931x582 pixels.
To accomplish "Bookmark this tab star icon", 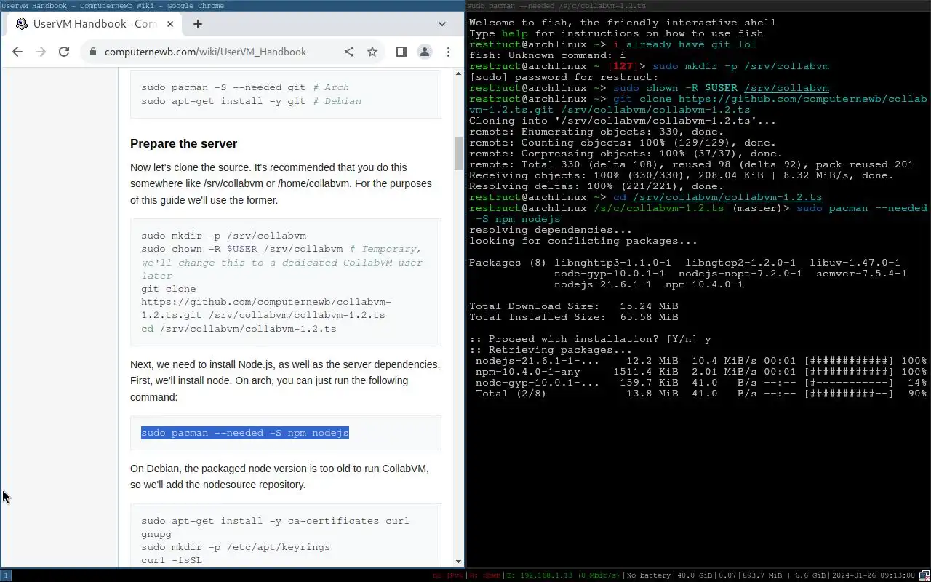I will [x=372, y=52].
